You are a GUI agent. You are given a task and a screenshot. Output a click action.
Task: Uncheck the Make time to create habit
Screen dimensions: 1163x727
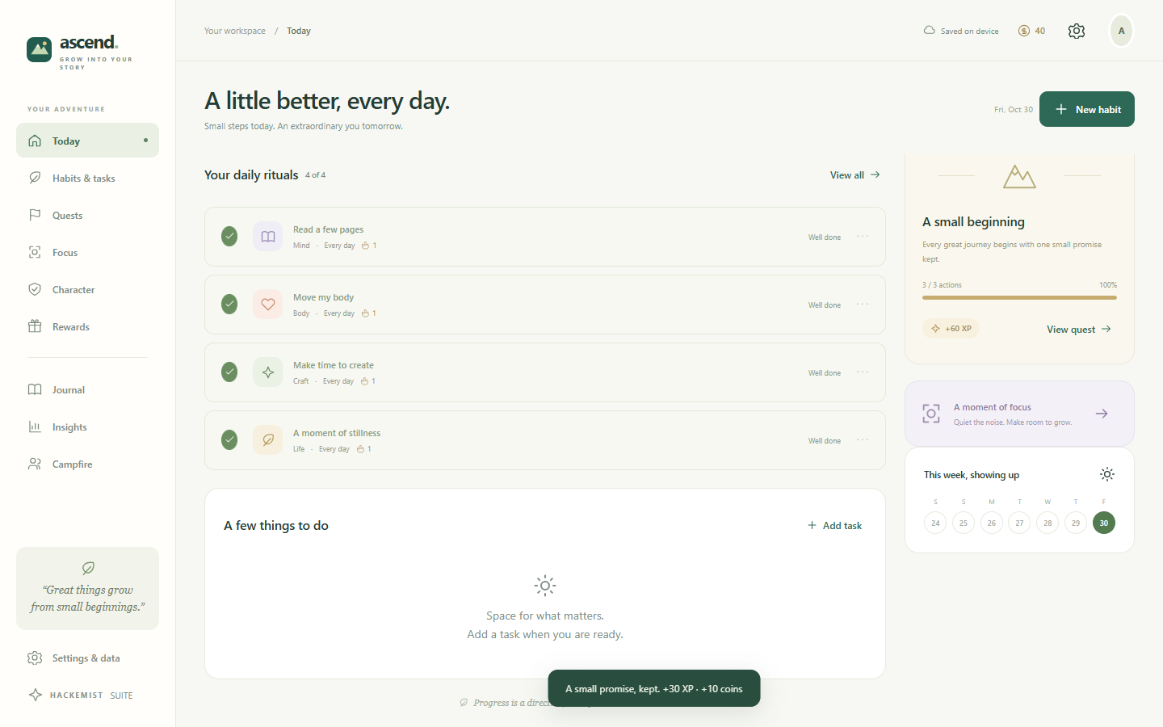229,372
